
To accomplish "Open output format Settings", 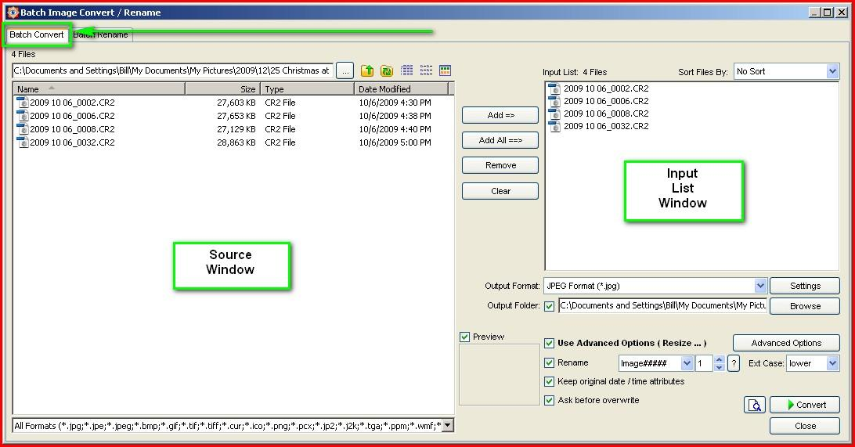I will click(x=805, y=286).
